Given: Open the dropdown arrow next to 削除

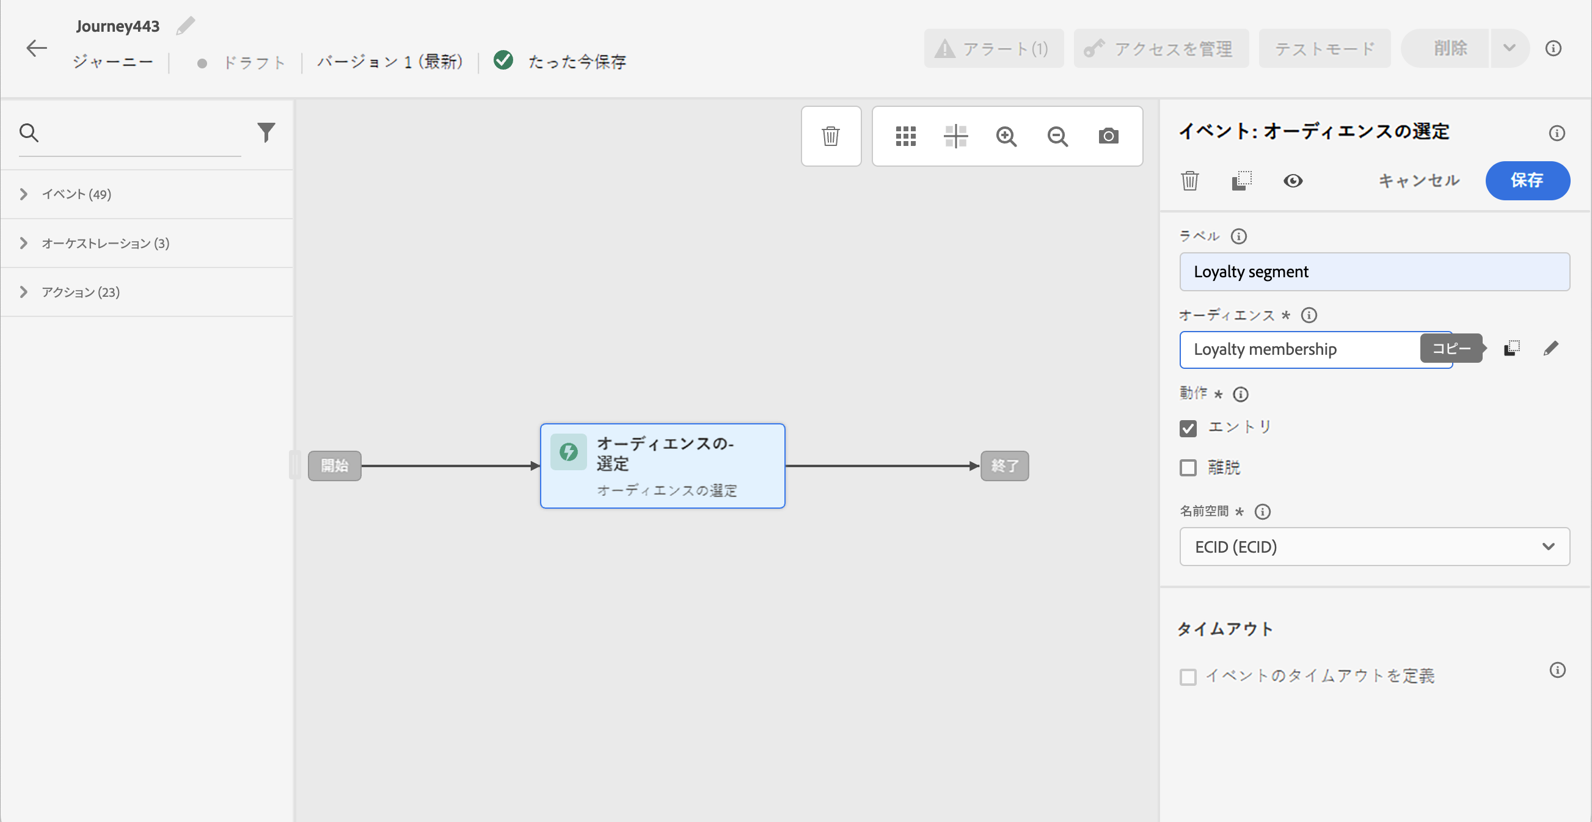Looking at the screenshot, I should [1509, 48].
